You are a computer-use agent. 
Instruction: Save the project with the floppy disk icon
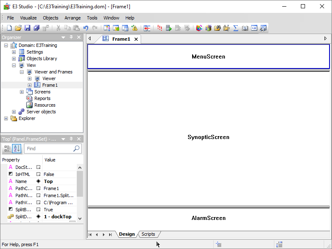27,28
